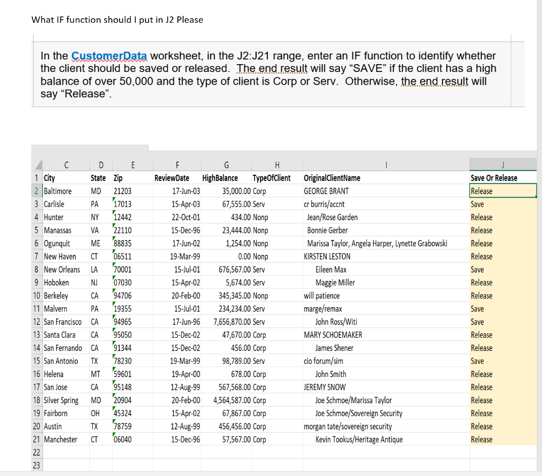This screenshot has height=476, width=542.
Task: Select the column J header
Action: [503, 165]
